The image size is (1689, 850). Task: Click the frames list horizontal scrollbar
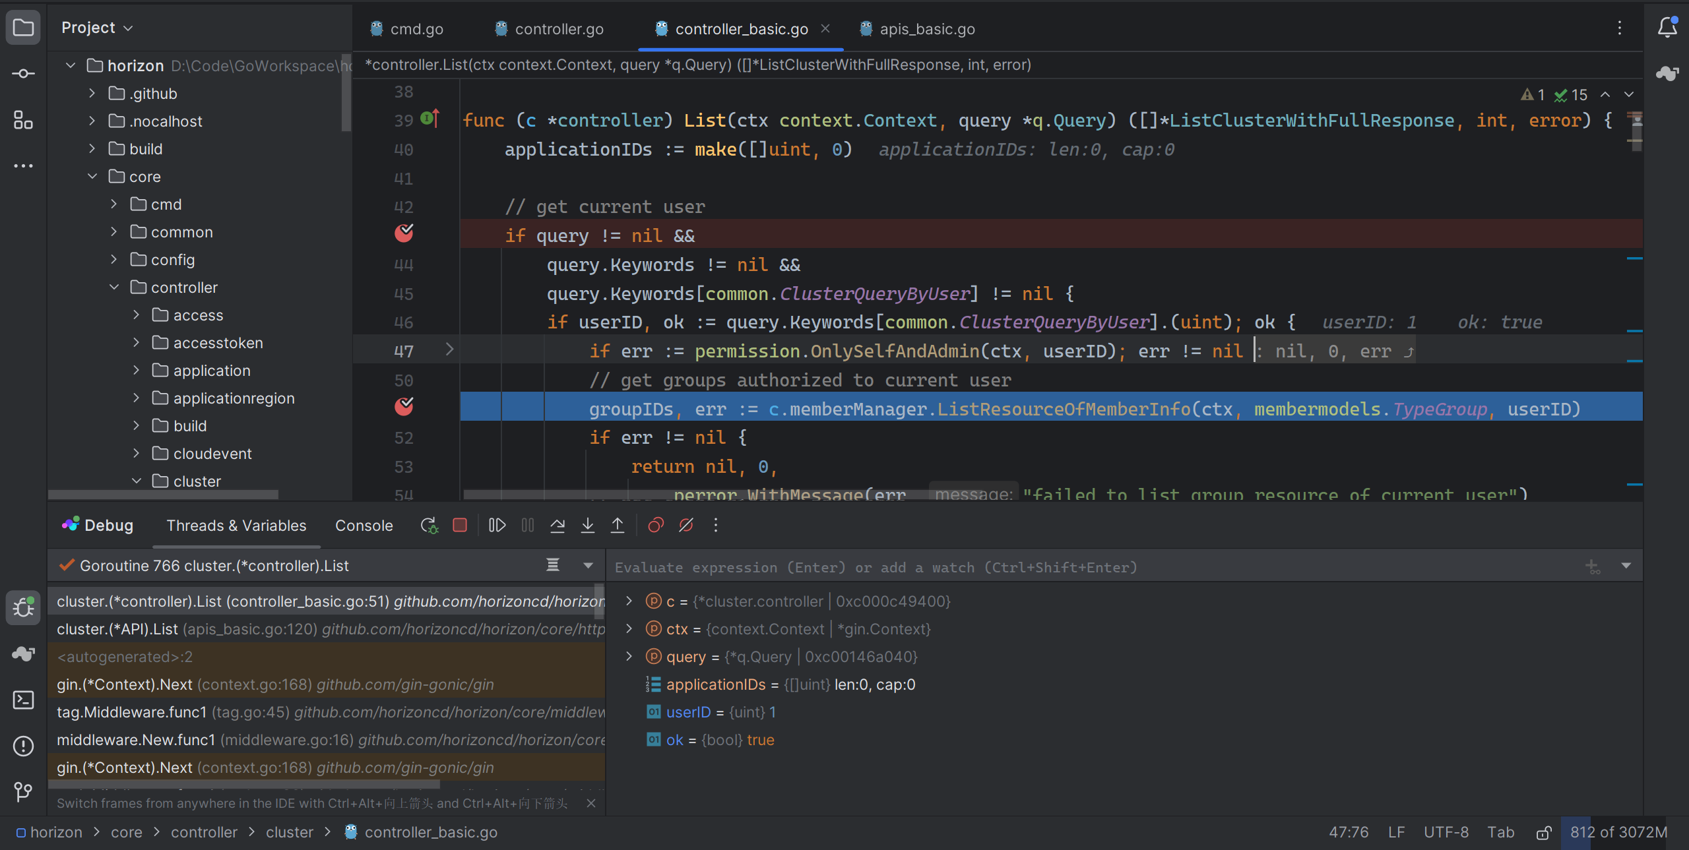[x=244, y=785]
